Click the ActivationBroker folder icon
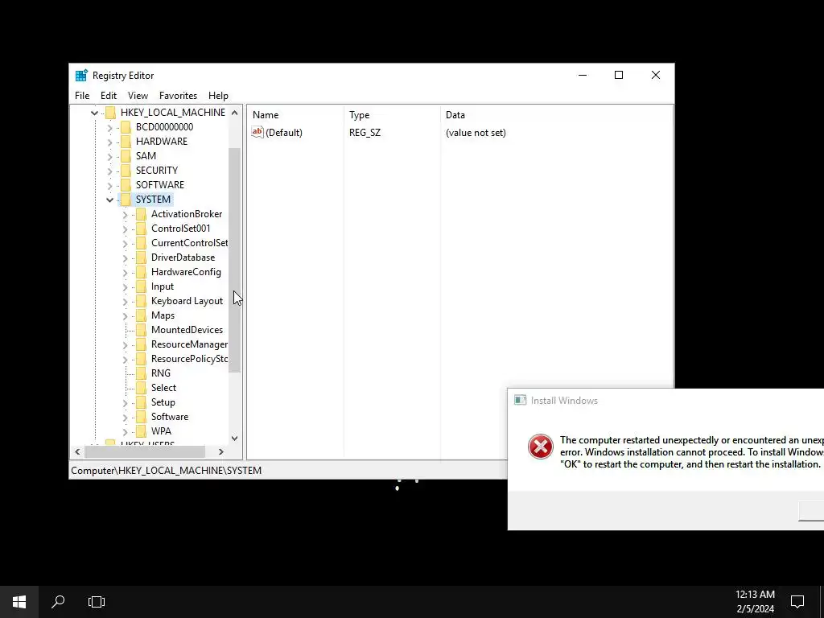824x618 pixels. (141, 214)
